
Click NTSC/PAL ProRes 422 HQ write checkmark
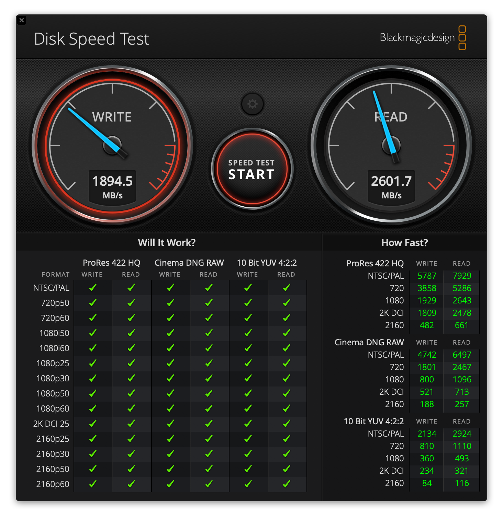(x=92, y=288)
